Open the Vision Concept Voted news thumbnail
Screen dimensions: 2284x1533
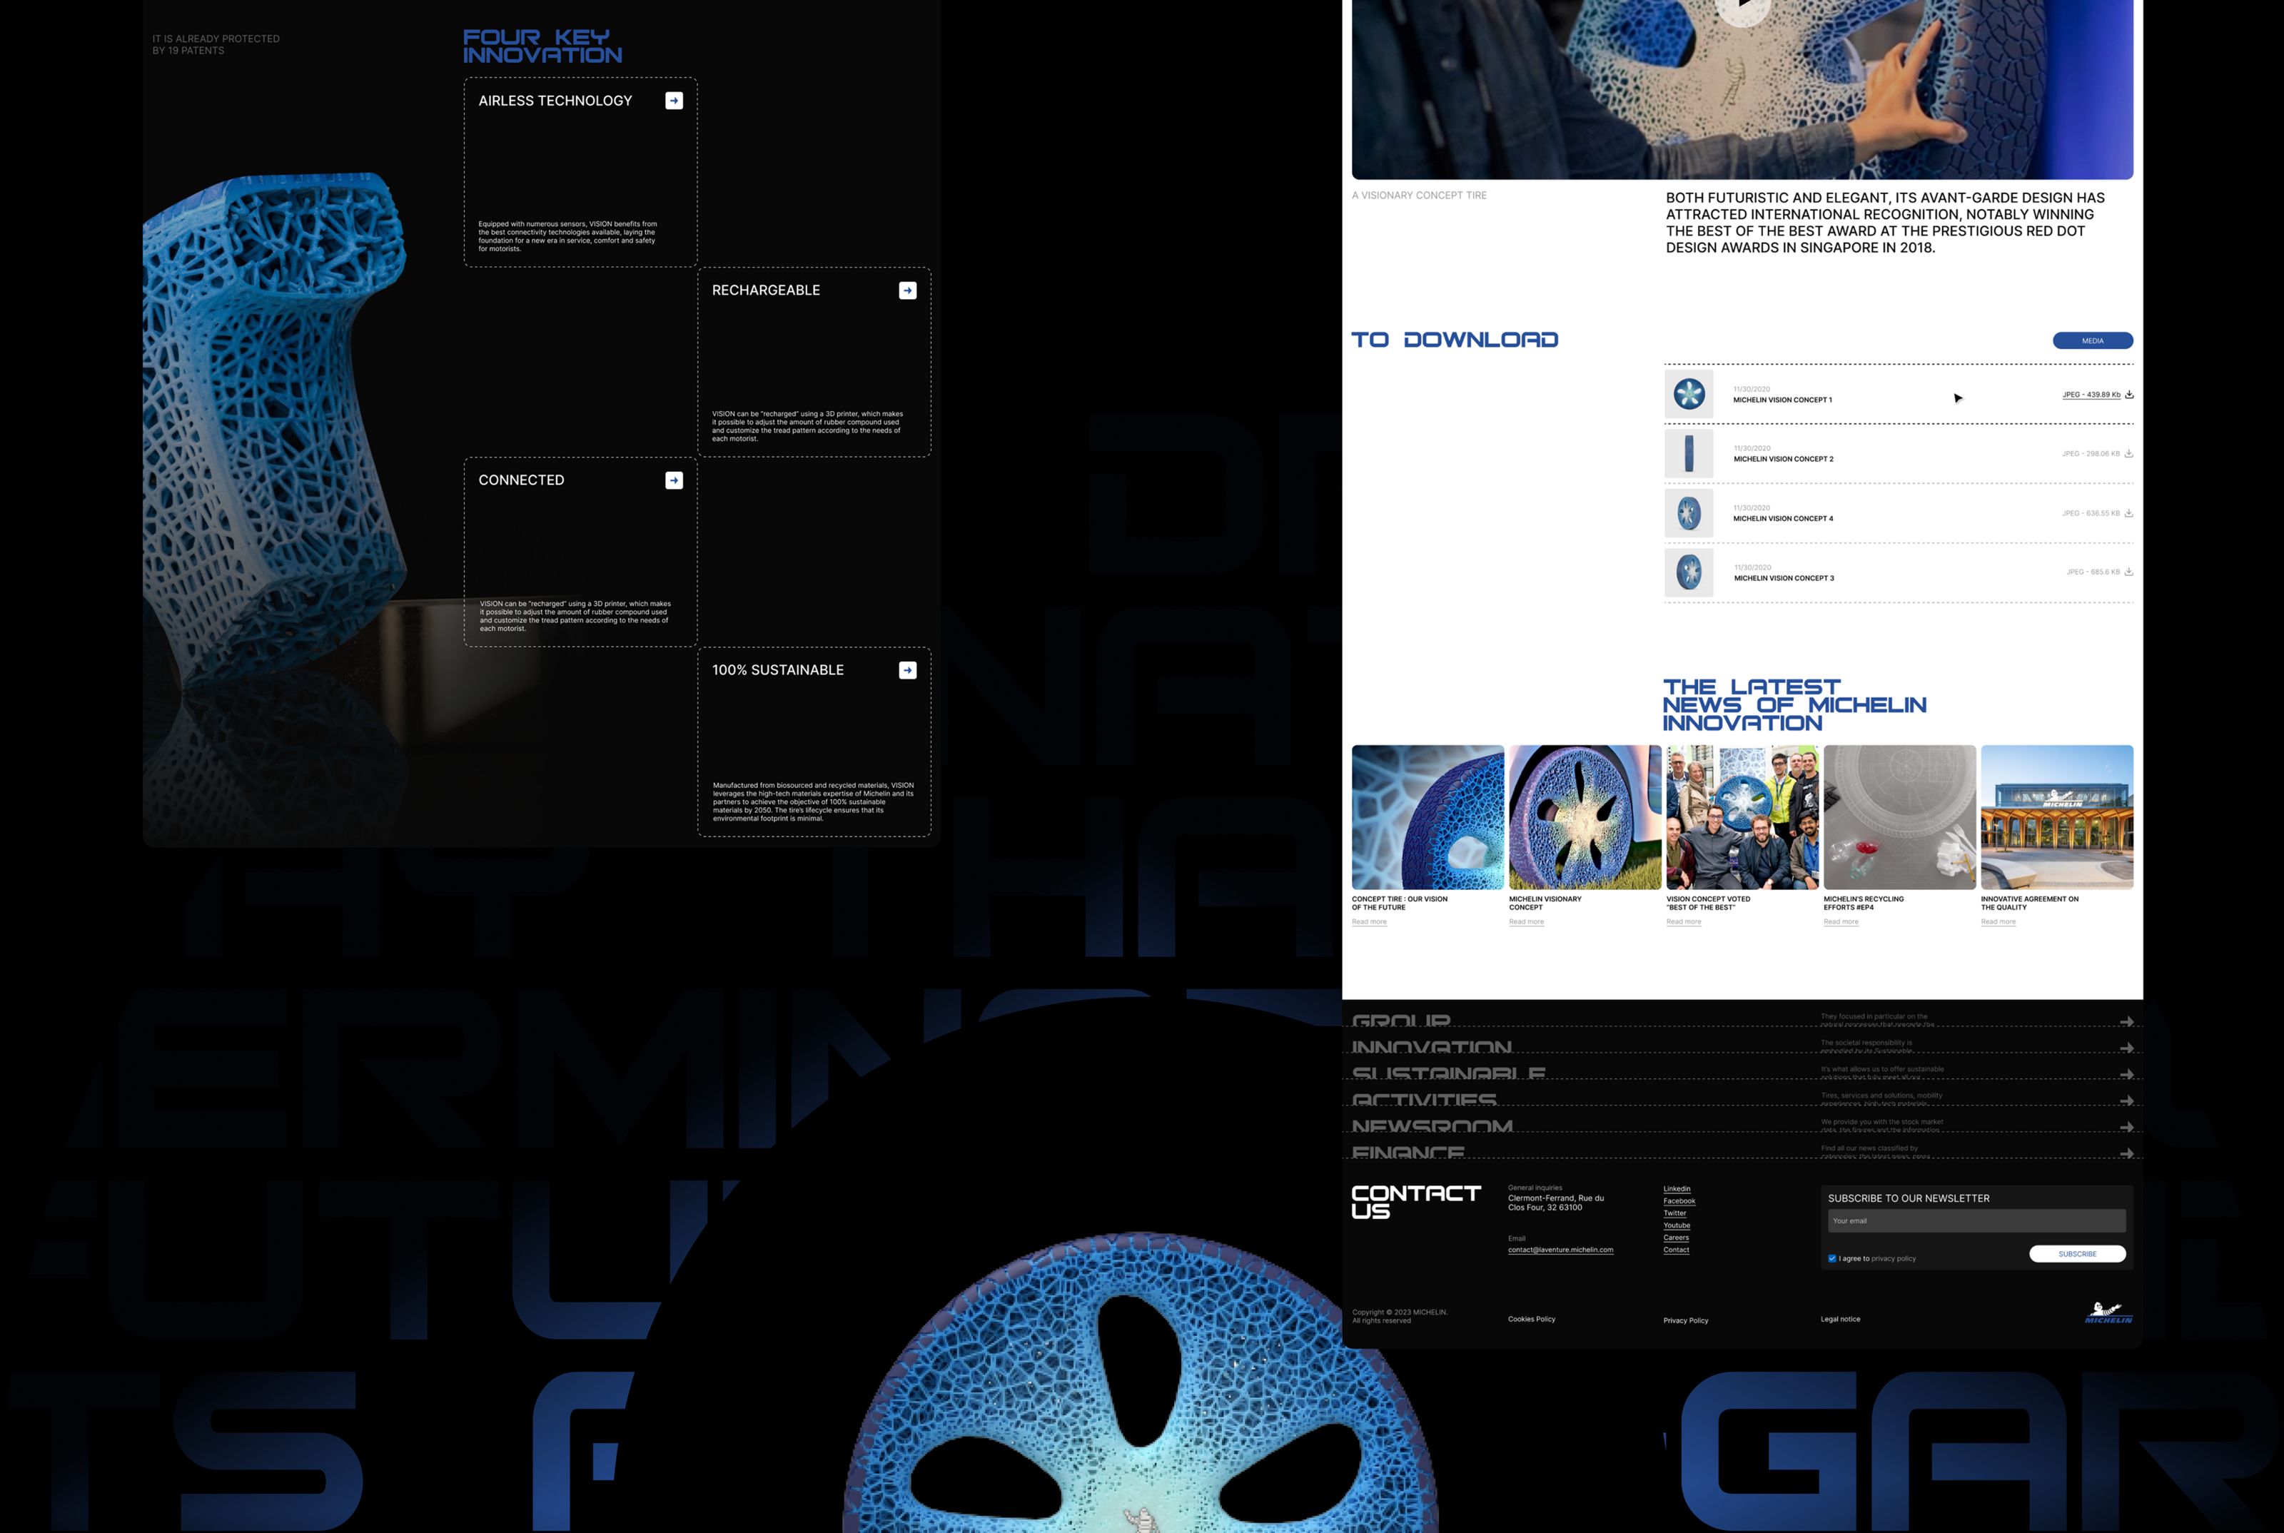(1742, 817)
